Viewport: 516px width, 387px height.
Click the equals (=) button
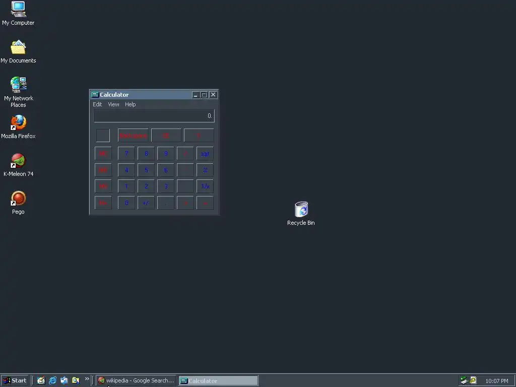tap(205, 203)
